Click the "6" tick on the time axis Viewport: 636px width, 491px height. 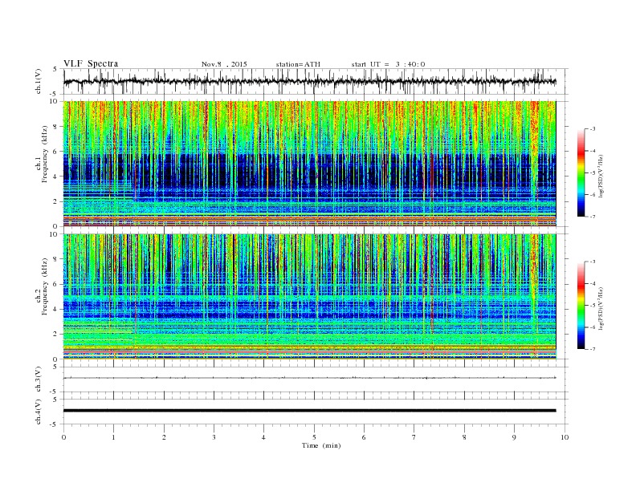[364, 437]
